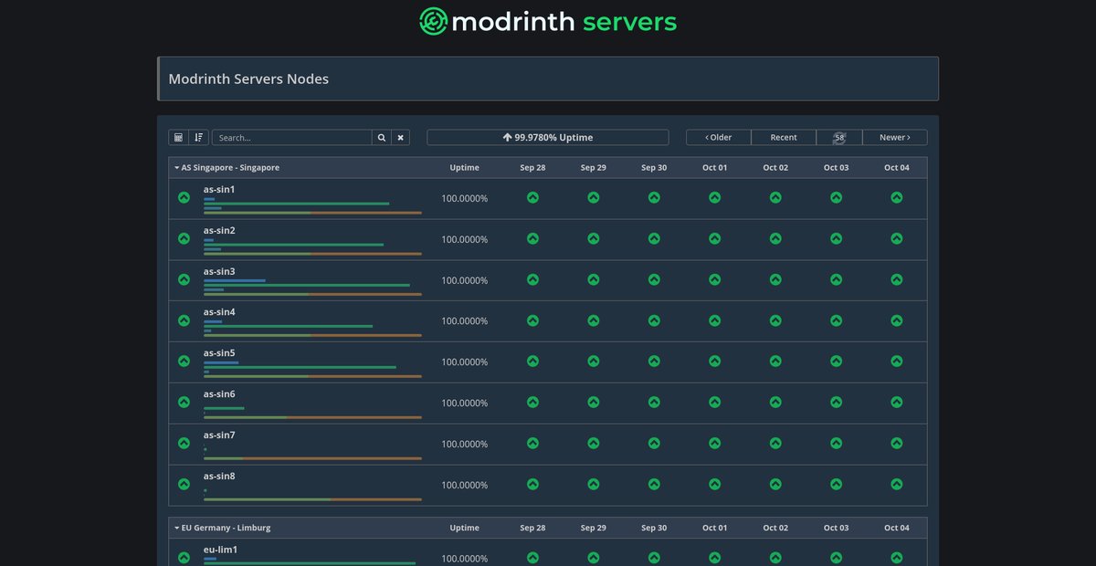Click as-sin3 resource usage bars
The width and height of the screenshot is (1096, 566).
312,288
